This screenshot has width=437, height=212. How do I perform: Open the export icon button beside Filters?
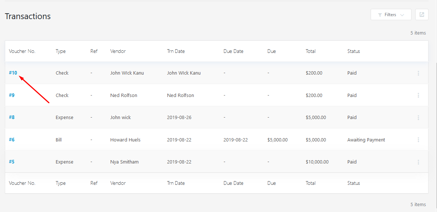coord(422,15)
